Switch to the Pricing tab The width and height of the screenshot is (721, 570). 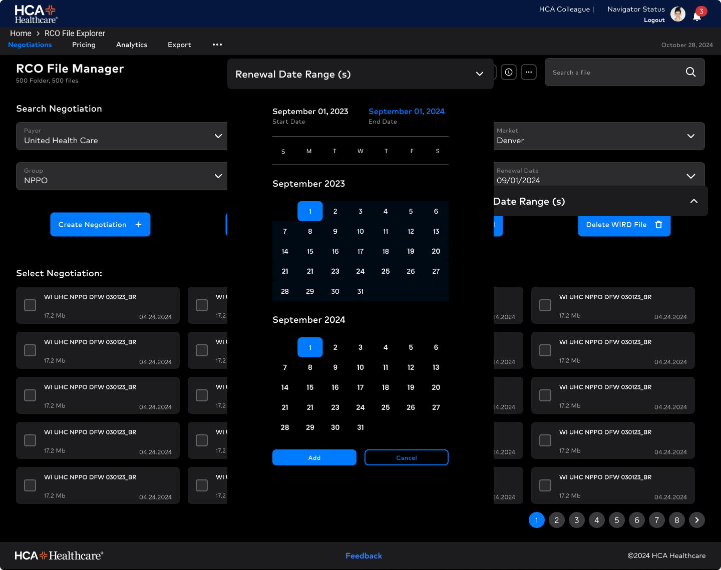click(x=84, y=45)
